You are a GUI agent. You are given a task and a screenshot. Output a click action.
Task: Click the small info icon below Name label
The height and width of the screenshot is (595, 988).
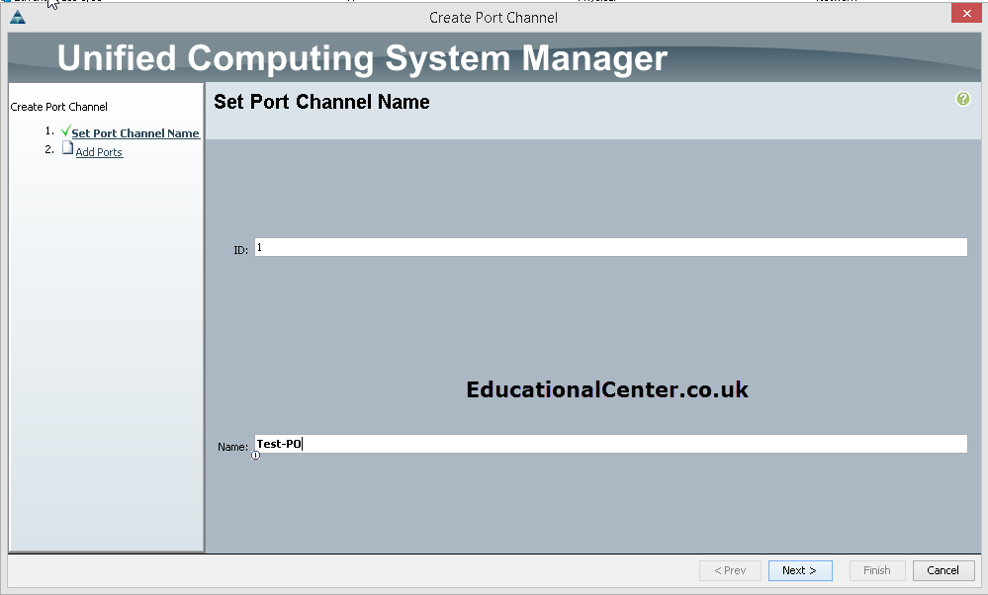click(x=255, y=456)
